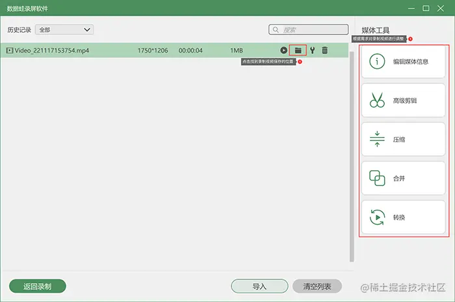Click the compress arrows icon
Viewport: 455px width, 302px height.
[377, 139]
